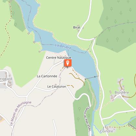Click the La Cartonnée label
Image resolution: width=136 pixels, height=136 pixels.
point(47,76)
